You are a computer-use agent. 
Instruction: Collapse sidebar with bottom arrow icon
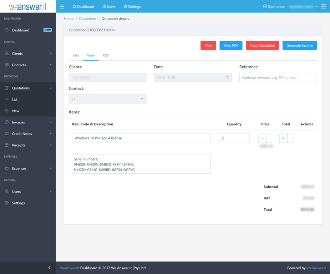click(50, 268)
